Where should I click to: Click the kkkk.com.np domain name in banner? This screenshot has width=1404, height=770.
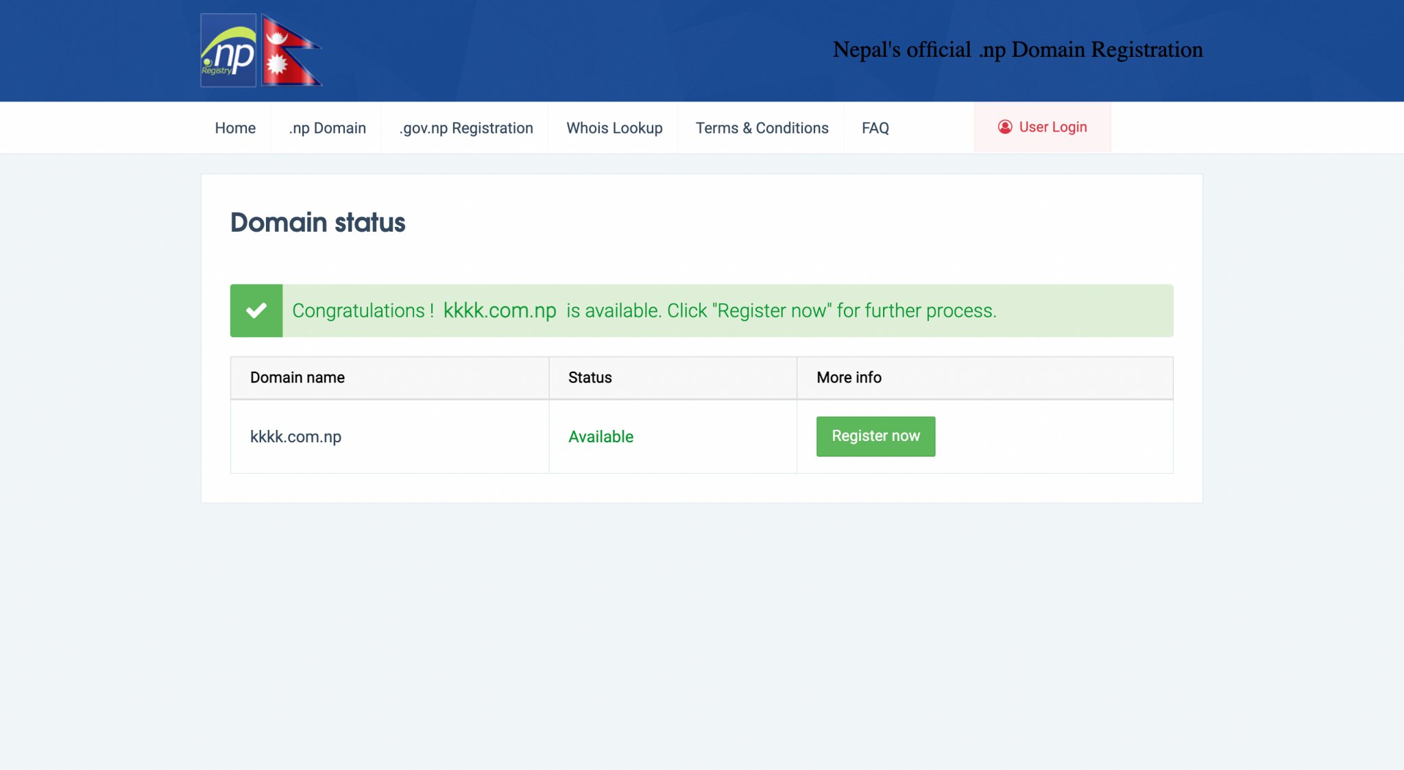click(500, 310)
